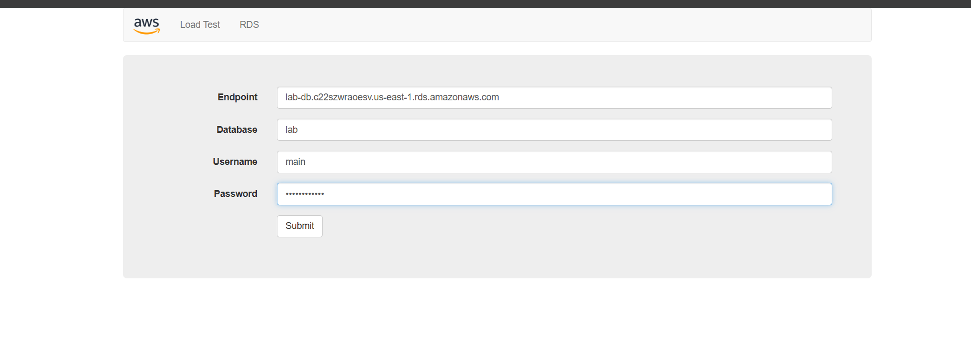971x345 pixels.
Task: Click the masked password dots
Action: [305, 194]
